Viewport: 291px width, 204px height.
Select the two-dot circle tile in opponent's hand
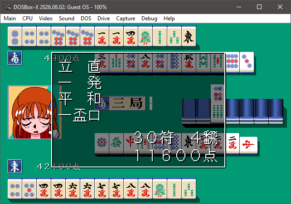click(x=15, y=36)
